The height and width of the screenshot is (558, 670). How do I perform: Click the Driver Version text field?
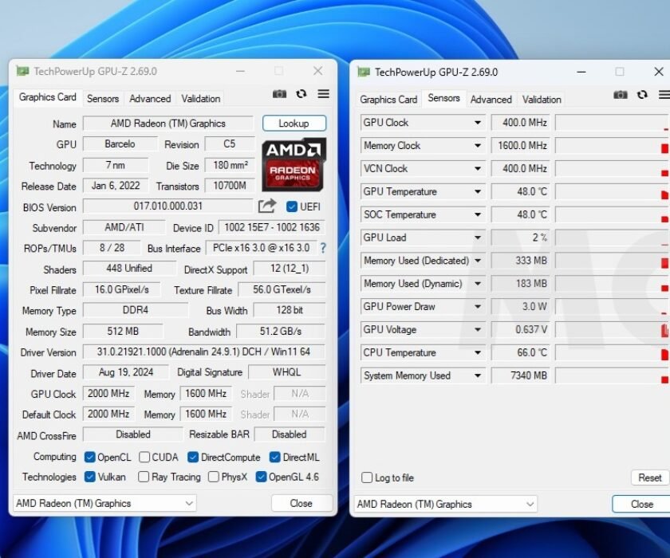click(x=203, y=352)
